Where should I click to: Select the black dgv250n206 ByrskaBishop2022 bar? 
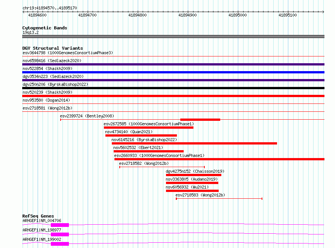pyautogui.click(x=173, y=88)
